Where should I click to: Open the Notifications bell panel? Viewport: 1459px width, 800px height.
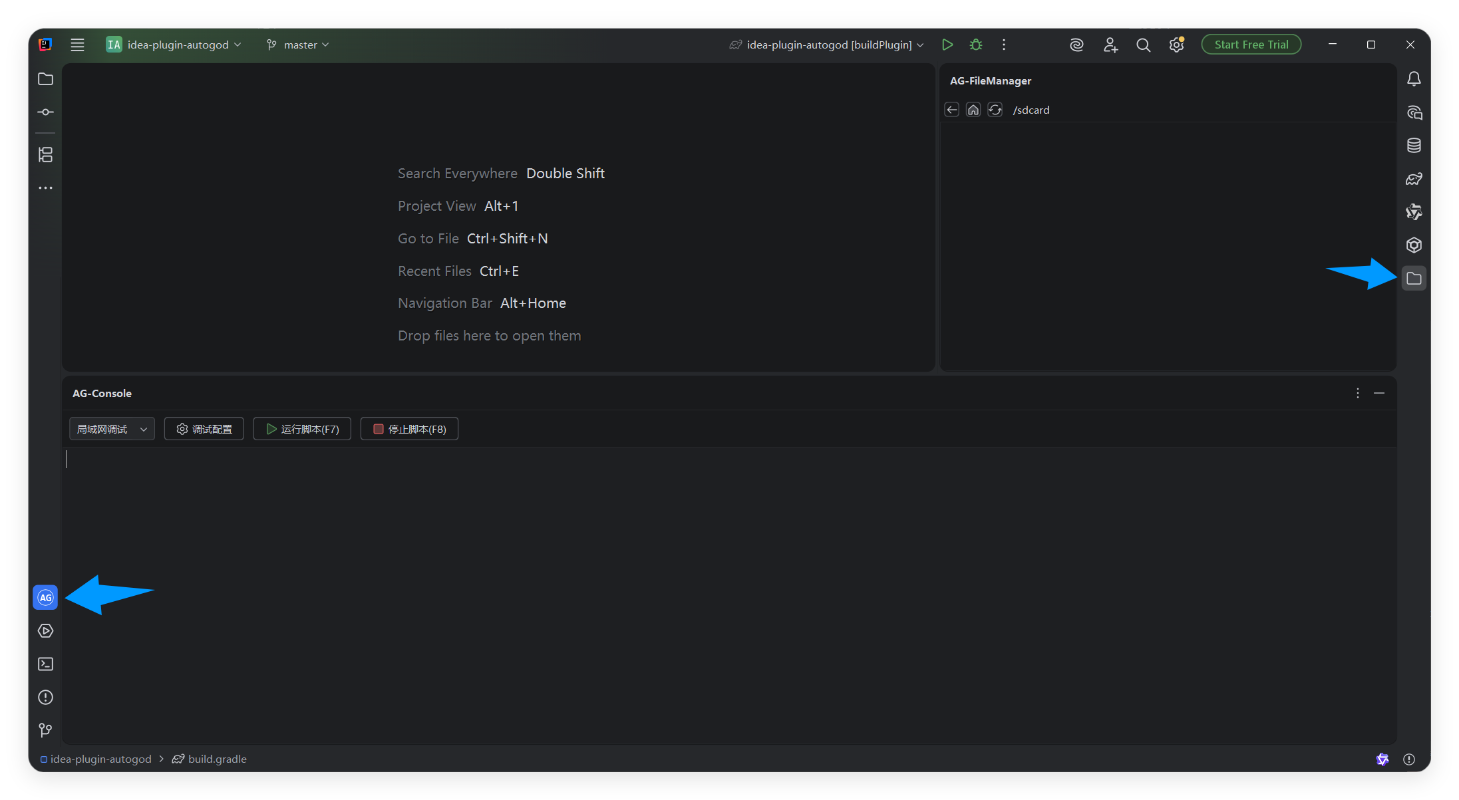point(1414,79)
